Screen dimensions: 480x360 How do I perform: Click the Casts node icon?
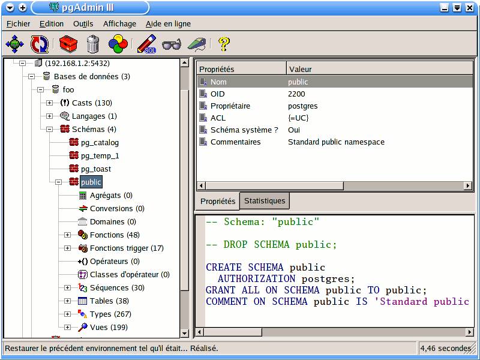[65, 103]
